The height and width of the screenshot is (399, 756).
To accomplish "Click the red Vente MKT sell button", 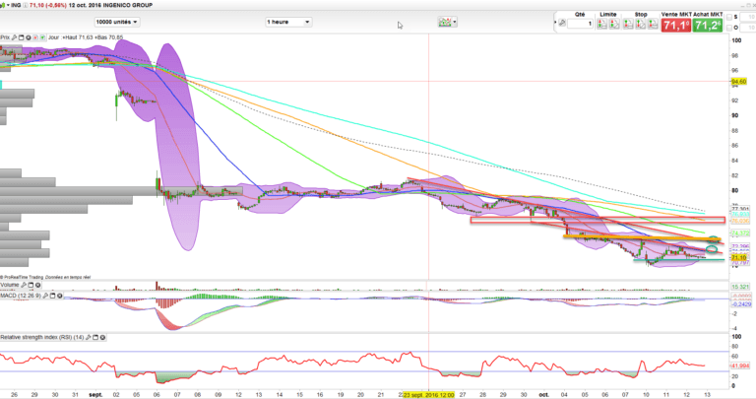I will [x=674, y=25].
